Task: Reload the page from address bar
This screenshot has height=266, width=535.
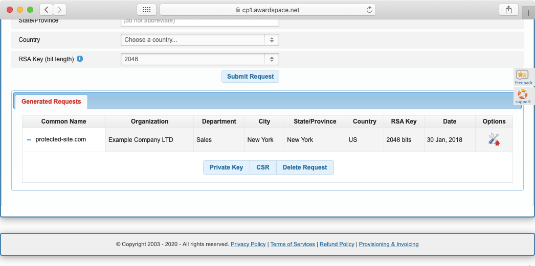Action: [369, 10]
